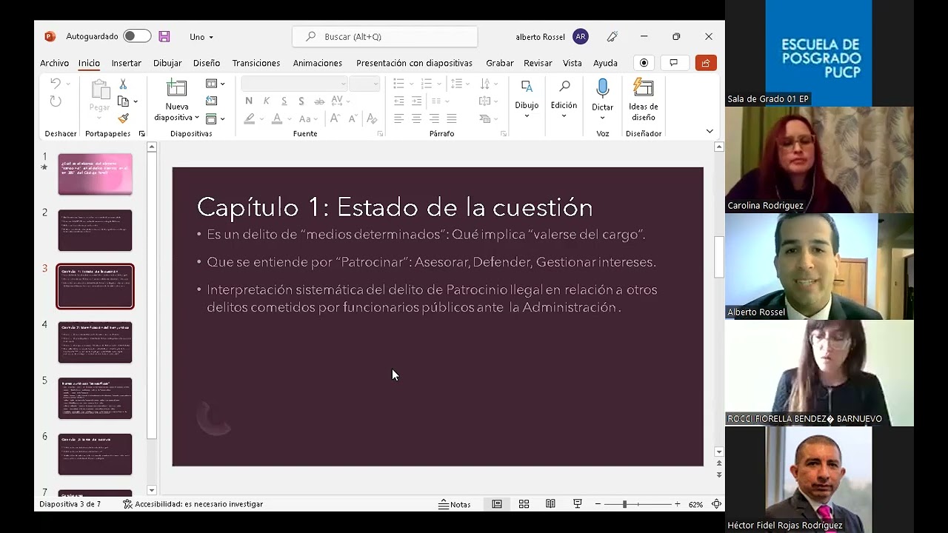The height and width of the screenshot is (533, 948).
Task: Click the Decrease list level icon
Action: tap(399, 101)
